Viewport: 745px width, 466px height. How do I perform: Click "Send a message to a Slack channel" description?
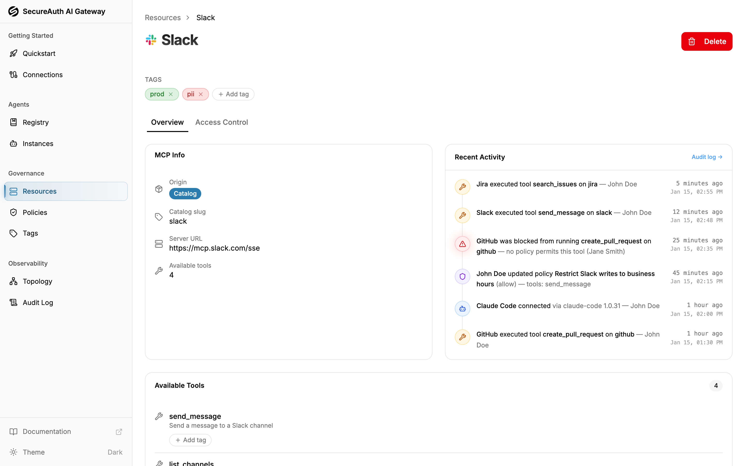[221, 426]
